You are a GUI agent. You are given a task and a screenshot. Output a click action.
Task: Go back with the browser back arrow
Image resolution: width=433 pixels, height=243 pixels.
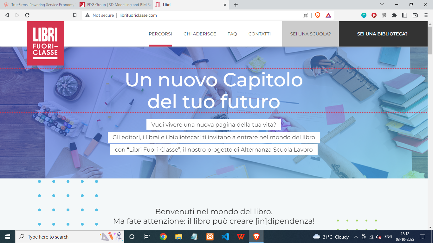click(7, 15)
